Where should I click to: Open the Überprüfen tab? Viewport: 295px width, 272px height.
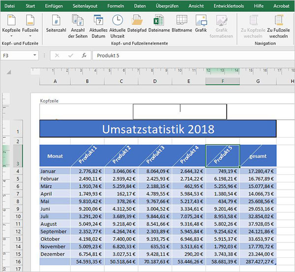(167, 6)
